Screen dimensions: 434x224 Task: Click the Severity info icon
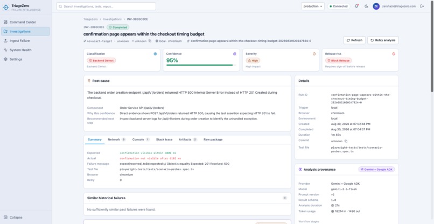[x=314, y=54]
